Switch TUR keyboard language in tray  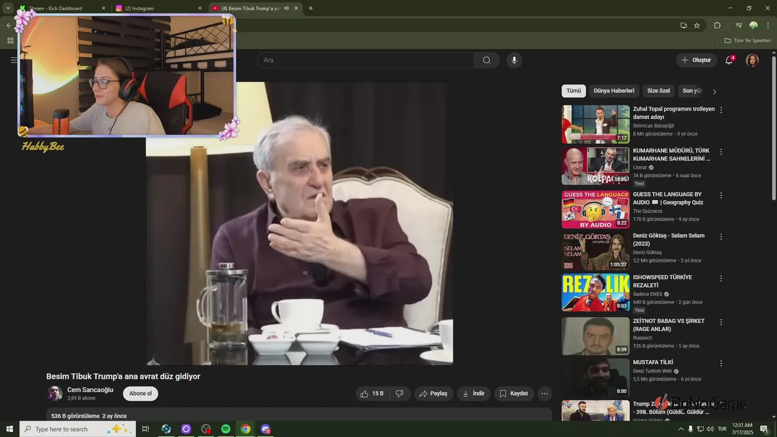pyautogui.click(x=722, y=429)
